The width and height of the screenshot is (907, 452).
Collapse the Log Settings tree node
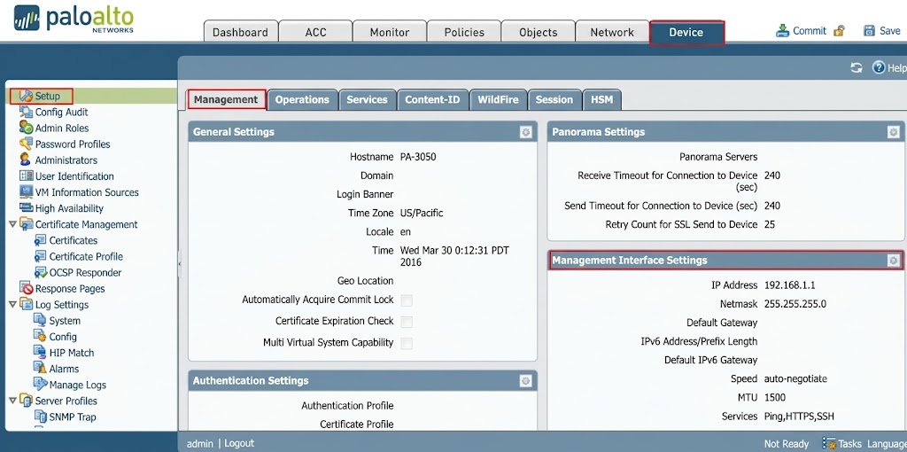12,304
